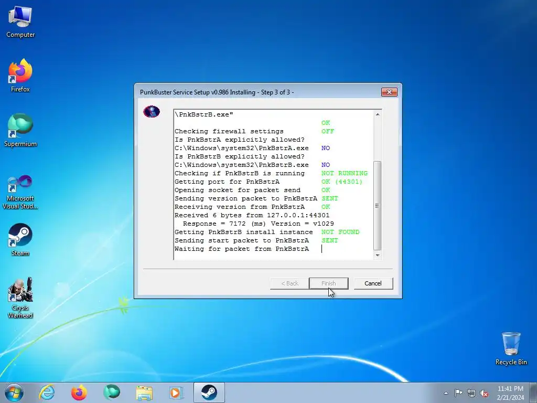Click the 'NOT RUNNING' status text
This screenshot has width=537, height=403.
point(345,173)
